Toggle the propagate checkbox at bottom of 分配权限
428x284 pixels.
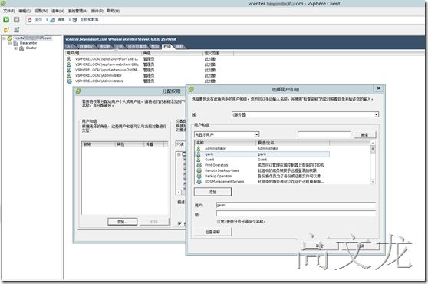pyautogui.click(x=179, y=223)
